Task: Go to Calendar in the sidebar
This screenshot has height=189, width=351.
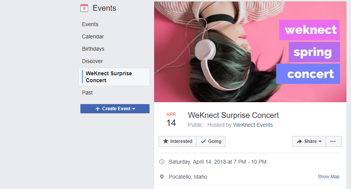Action: pyautogui.click(x=93, y=36)
